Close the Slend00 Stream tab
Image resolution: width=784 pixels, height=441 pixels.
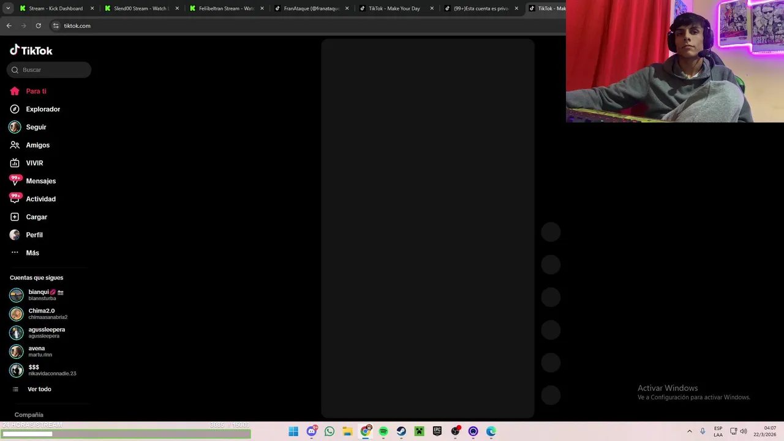coord(178,9)
